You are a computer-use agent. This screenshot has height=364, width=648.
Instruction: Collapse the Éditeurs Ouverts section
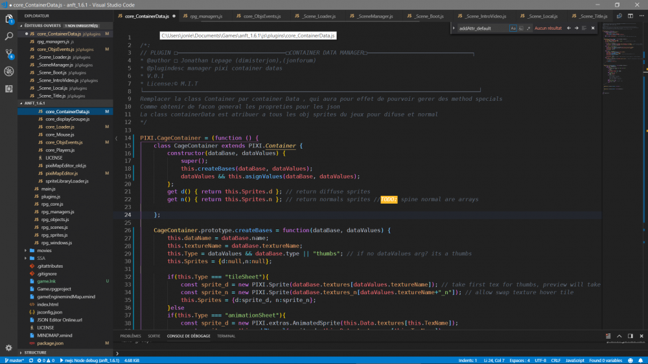(x=65, y=26)
